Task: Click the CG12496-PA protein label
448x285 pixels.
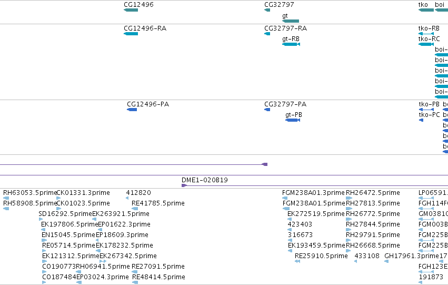Action: (148, 104)
